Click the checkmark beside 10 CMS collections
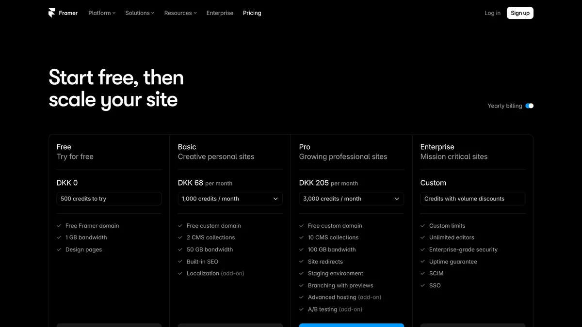Screen dimensions: 582x327 coord(302,237)
